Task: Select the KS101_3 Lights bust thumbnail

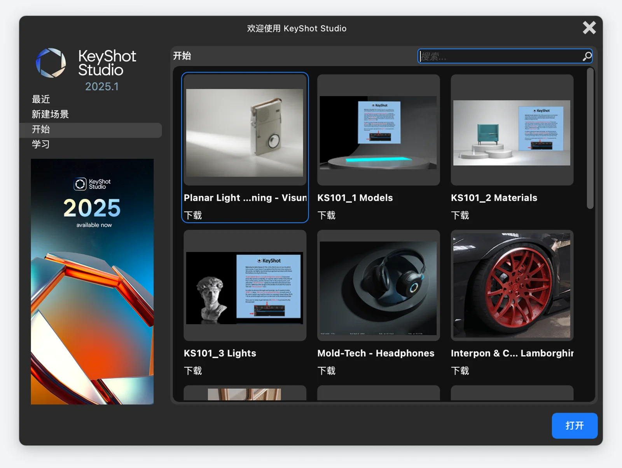Action: 245,288
